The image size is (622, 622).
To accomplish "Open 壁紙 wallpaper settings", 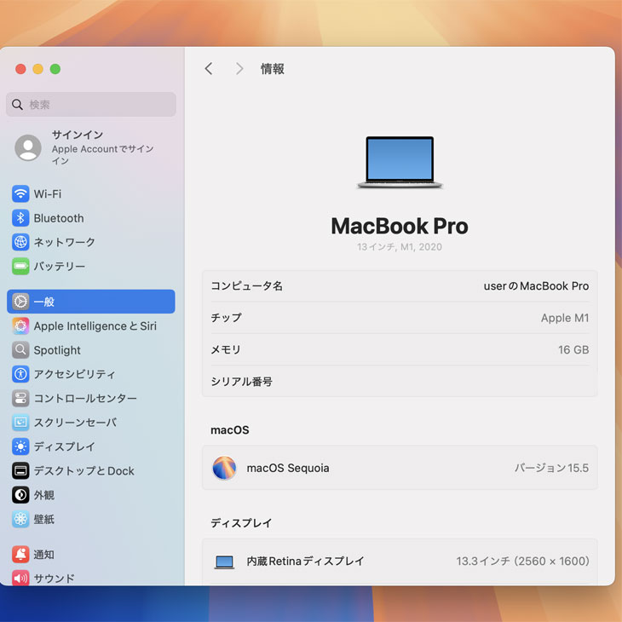I will click(43, 519).
